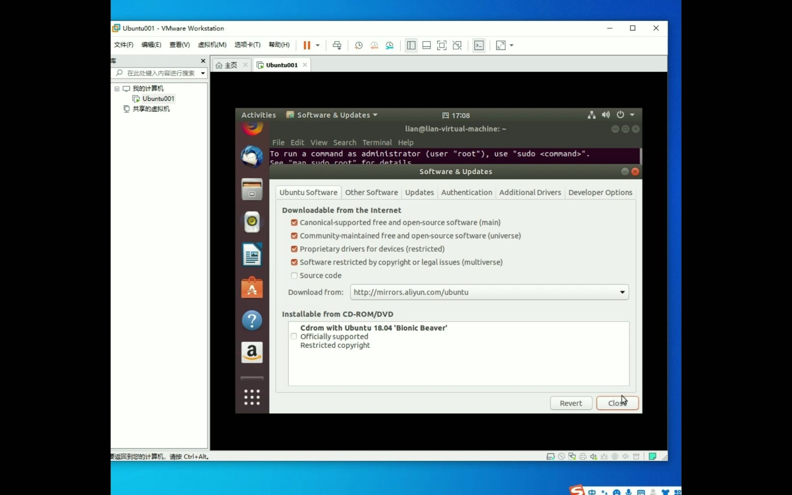The width and height of the screenshot is (792, 495).
Task: Open the 选项卡(T) menu
Action: pos(247,44)
